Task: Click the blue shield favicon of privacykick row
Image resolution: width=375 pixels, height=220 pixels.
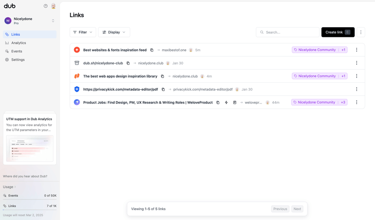Action: click(77, 89)
